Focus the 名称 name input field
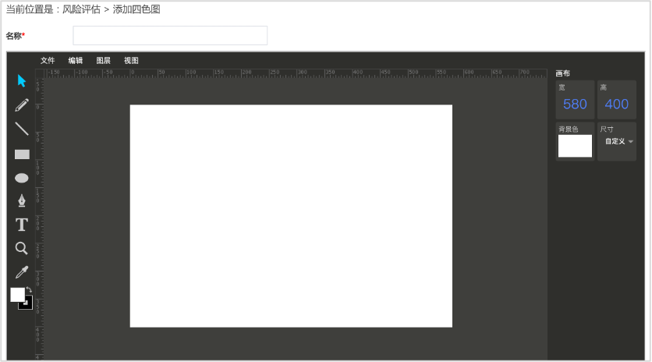This screenshot has height=362, width=652. click(170, 35)
